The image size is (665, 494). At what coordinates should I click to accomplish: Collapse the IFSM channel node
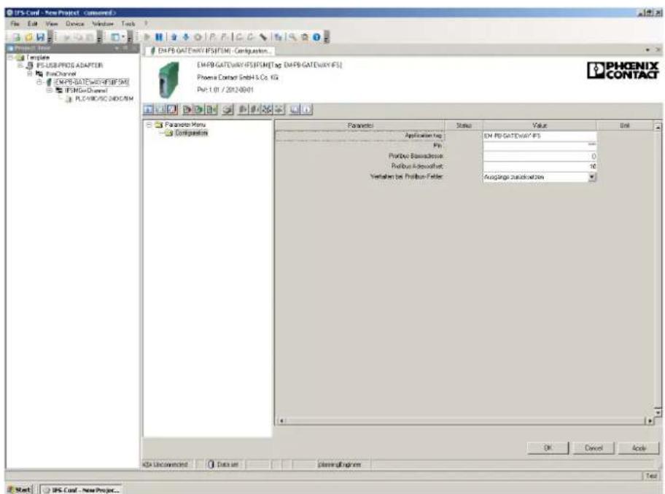(x=49, y=90)
